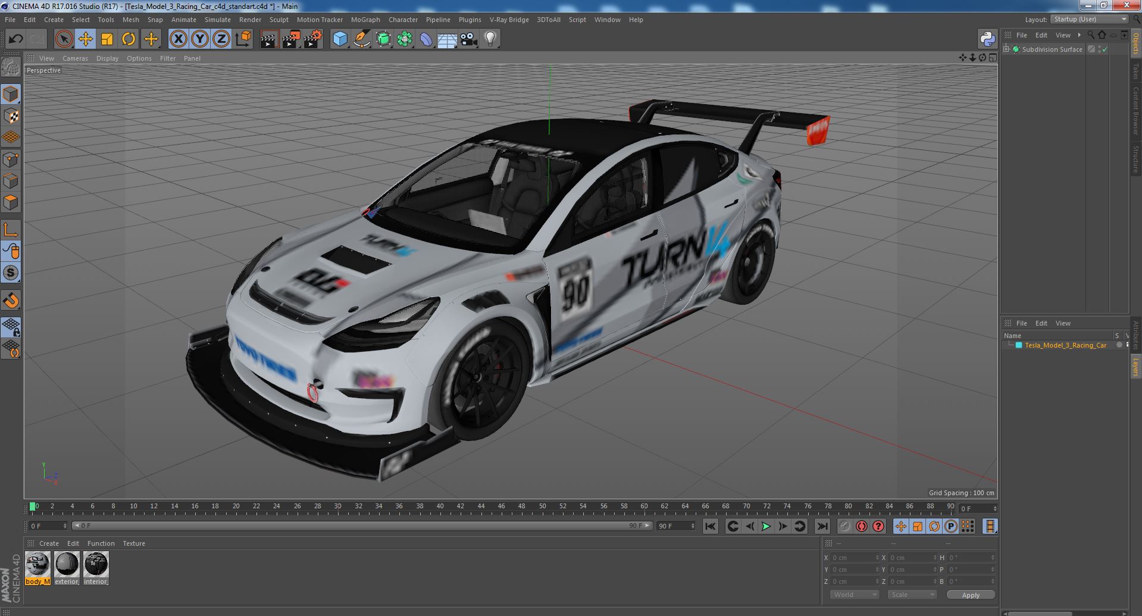
Task: Select the interior material thumbnail
Action: 96,568
